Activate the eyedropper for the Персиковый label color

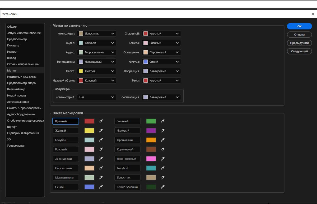coord(101,168)
